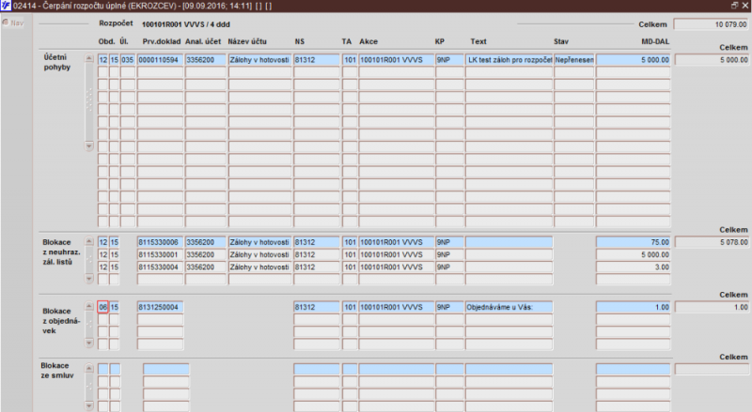The width and height of the screenshot is (752, 412).
Task: Click the highlighted Obd. field 06
Action: [102, 307]
